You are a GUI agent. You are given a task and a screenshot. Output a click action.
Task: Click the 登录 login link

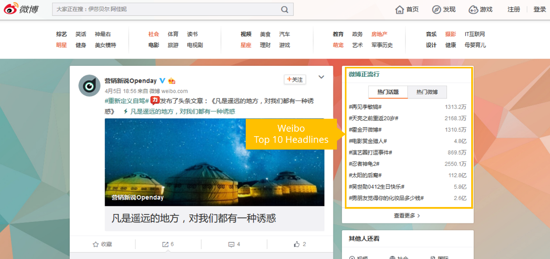click(540, 9)
